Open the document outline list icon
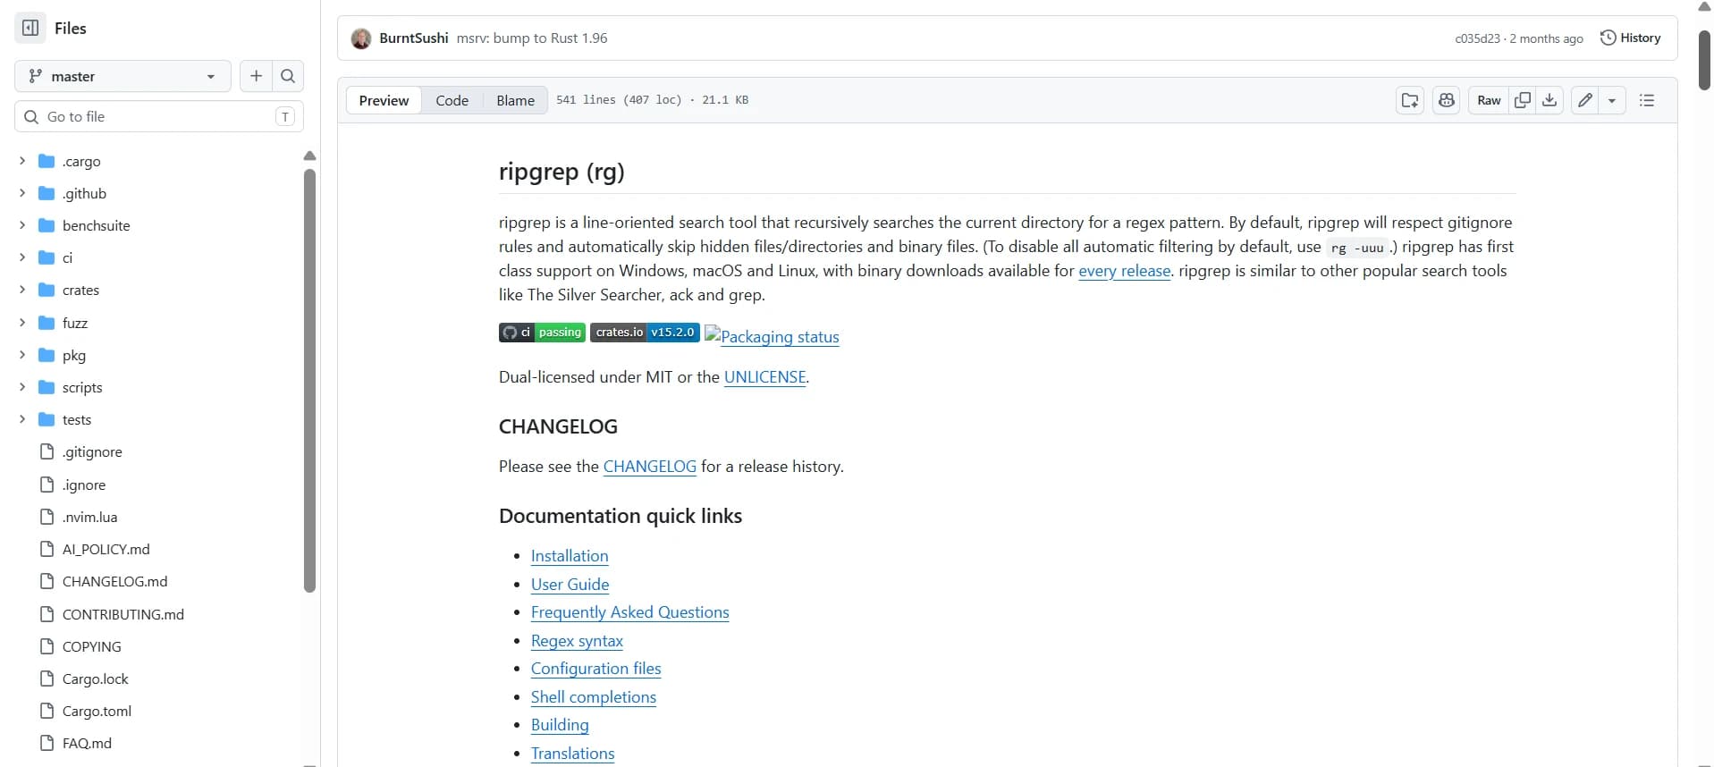1714x767 pixels. click(1647, 100)
